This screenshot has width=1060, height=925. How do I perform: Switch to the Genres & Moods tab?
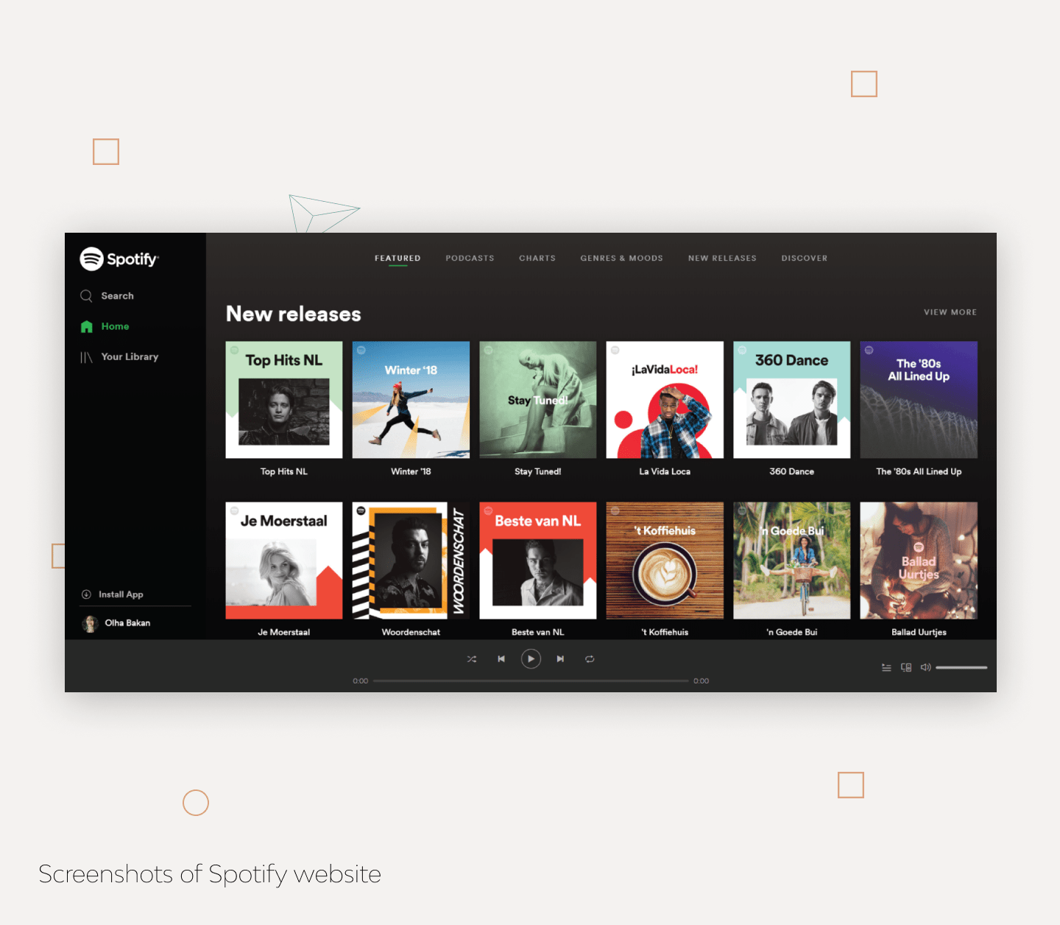pyautogui.click(x=621, y=258)
